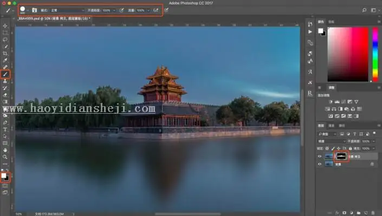Select the Zoom tool
The width and height of the screenshot is (382, 216).
pos(5,157)
